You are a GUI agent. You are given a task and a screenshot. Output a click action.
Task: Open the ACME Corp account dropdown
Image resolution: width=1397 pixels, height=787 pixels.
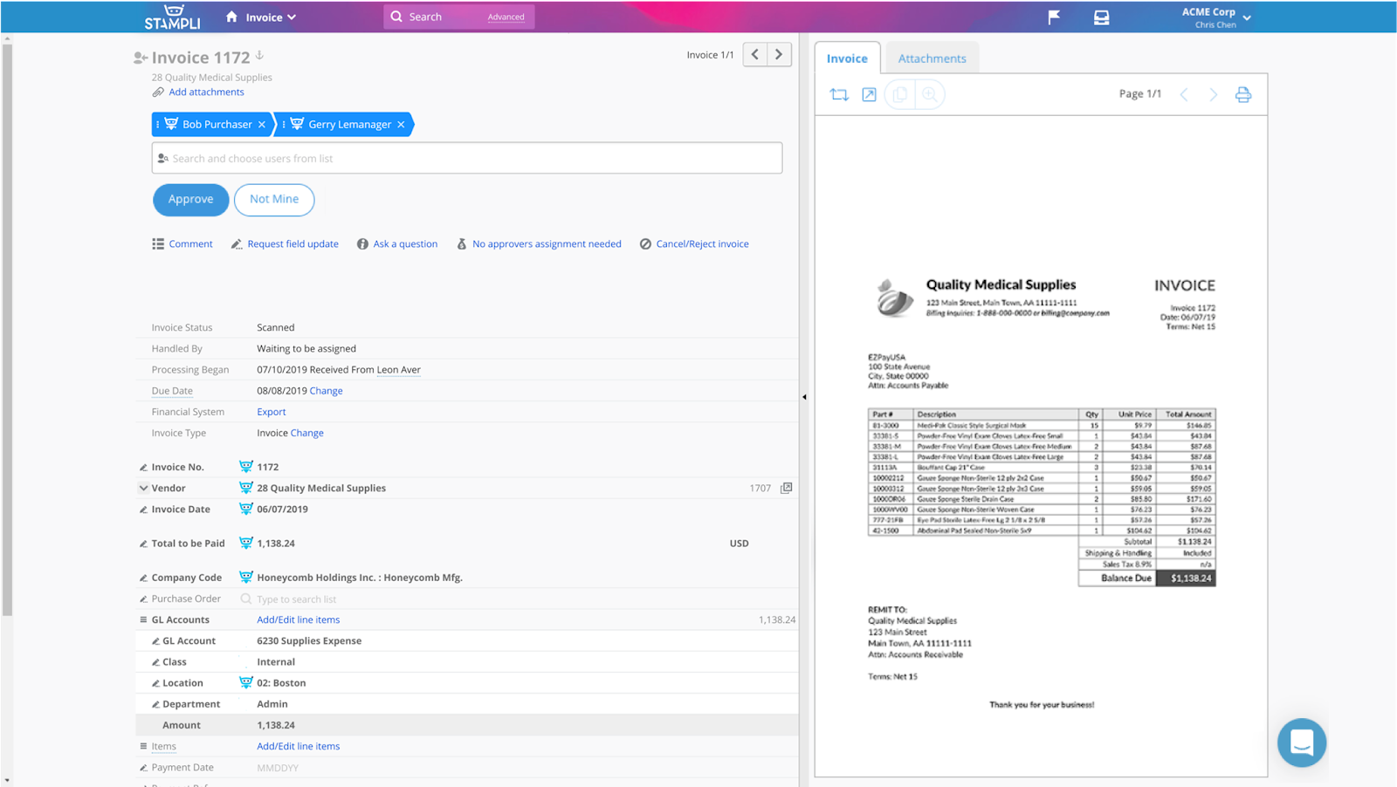(x=1216, y=17)
